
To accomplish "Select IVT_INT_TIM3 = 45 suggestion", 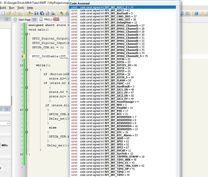I will [123, 175].
